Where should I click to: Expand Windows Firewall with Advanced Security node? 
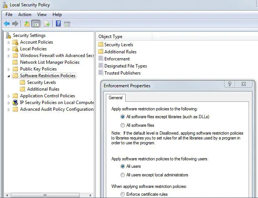coord(9,56)
